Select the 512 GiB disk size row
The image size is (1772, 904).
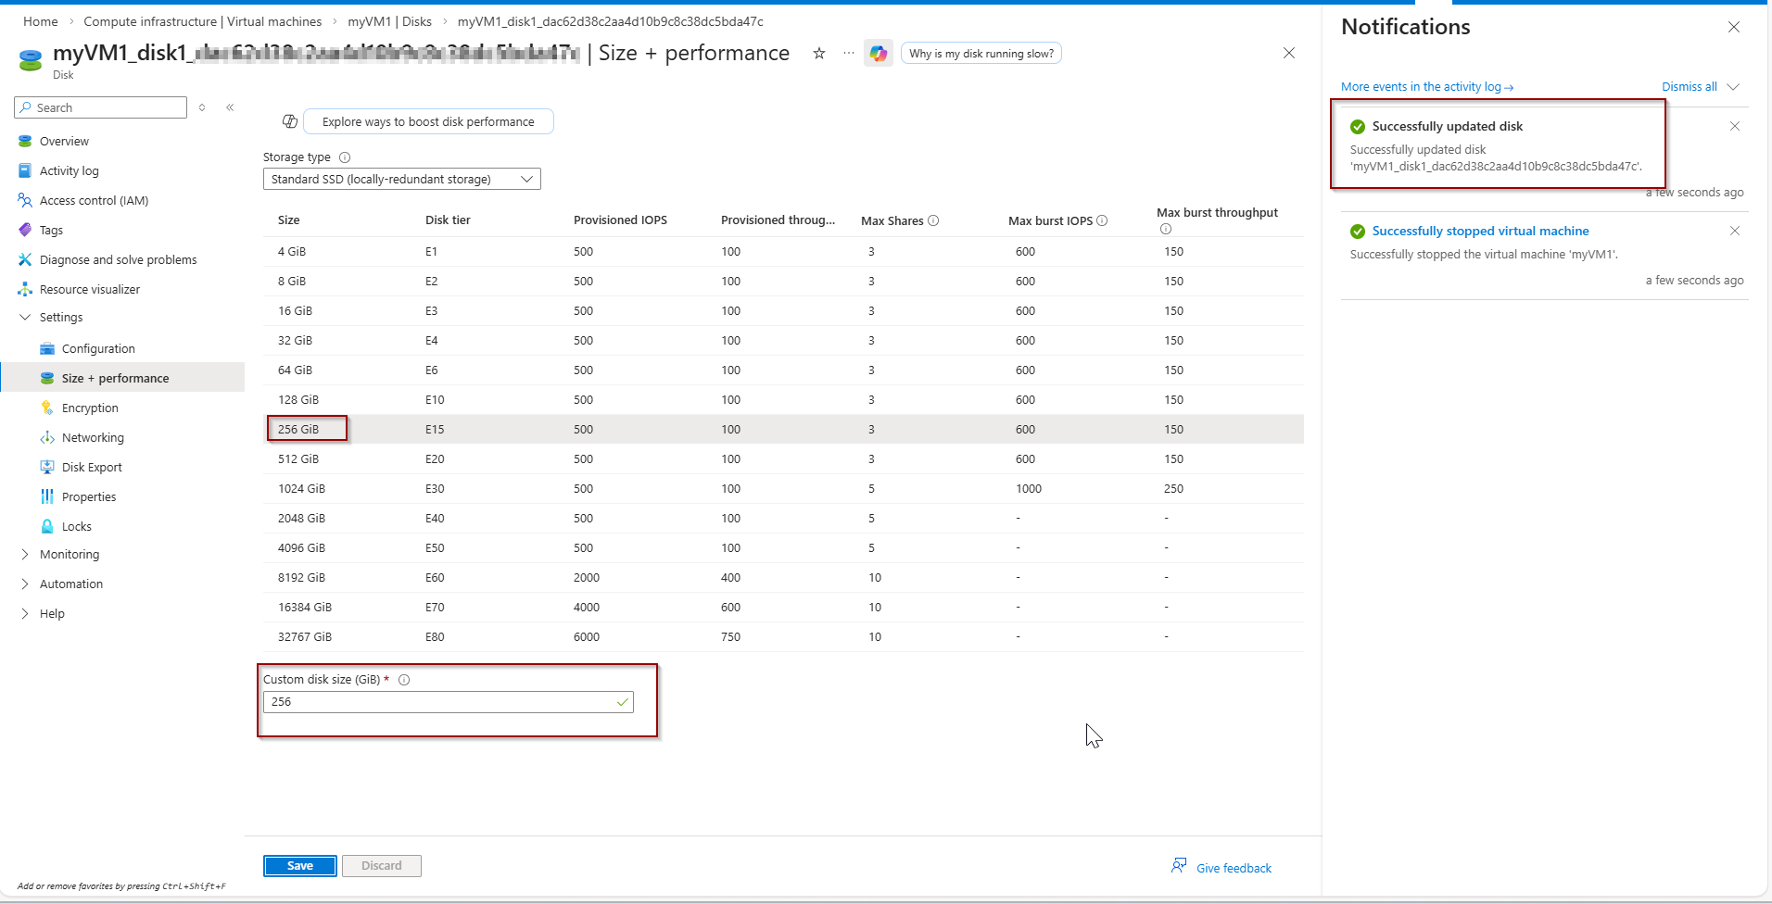point(783,459)
